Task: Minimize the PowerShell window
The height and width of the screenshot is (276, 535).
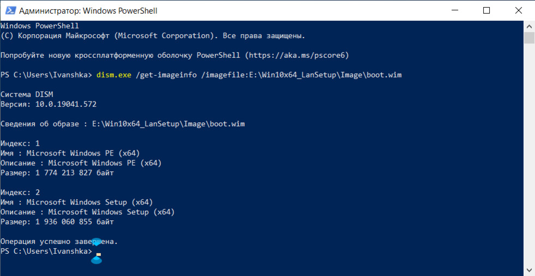Action: [455, 10]
